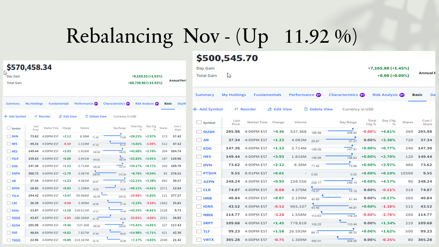Click PTSHX shares value 10500

point(406,173)
